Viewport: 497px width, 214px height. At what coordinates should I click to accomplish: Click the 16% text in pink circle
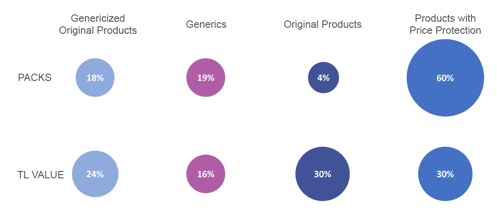pyautogui.click(x=206, y=175)
